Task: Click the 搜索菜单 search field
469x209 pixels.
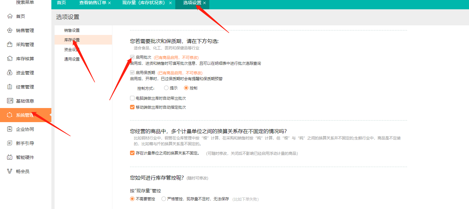Action: pos(25,3)
